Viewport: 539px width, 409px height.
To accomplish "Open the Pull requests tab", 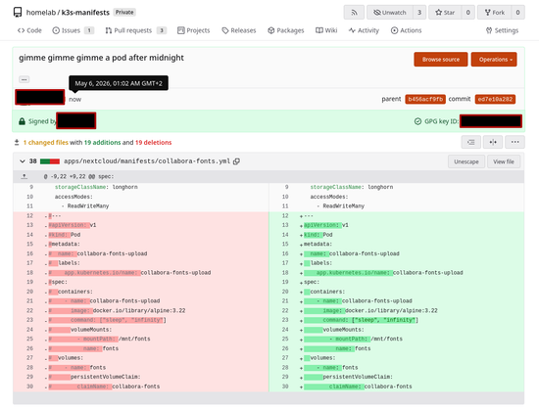I will coord(135,30).
